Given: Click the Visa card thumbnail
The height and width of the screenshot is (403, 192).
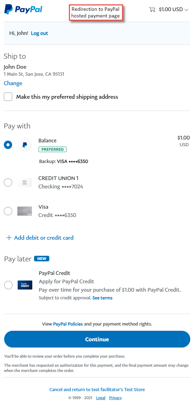Looking at the screenshot, I should [x=25, y=211].
